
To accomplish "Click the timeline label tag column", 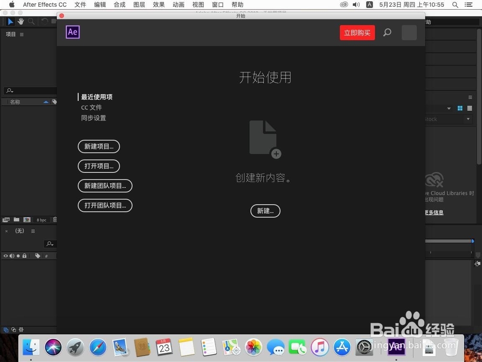I will click(38, 256).
